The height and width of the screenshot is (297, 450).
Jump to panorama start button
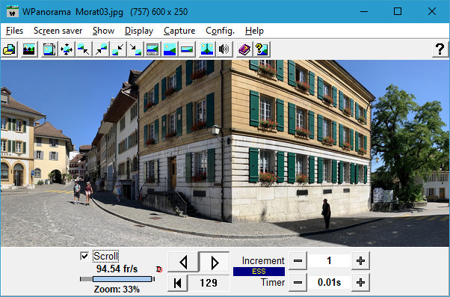point(178,283)
